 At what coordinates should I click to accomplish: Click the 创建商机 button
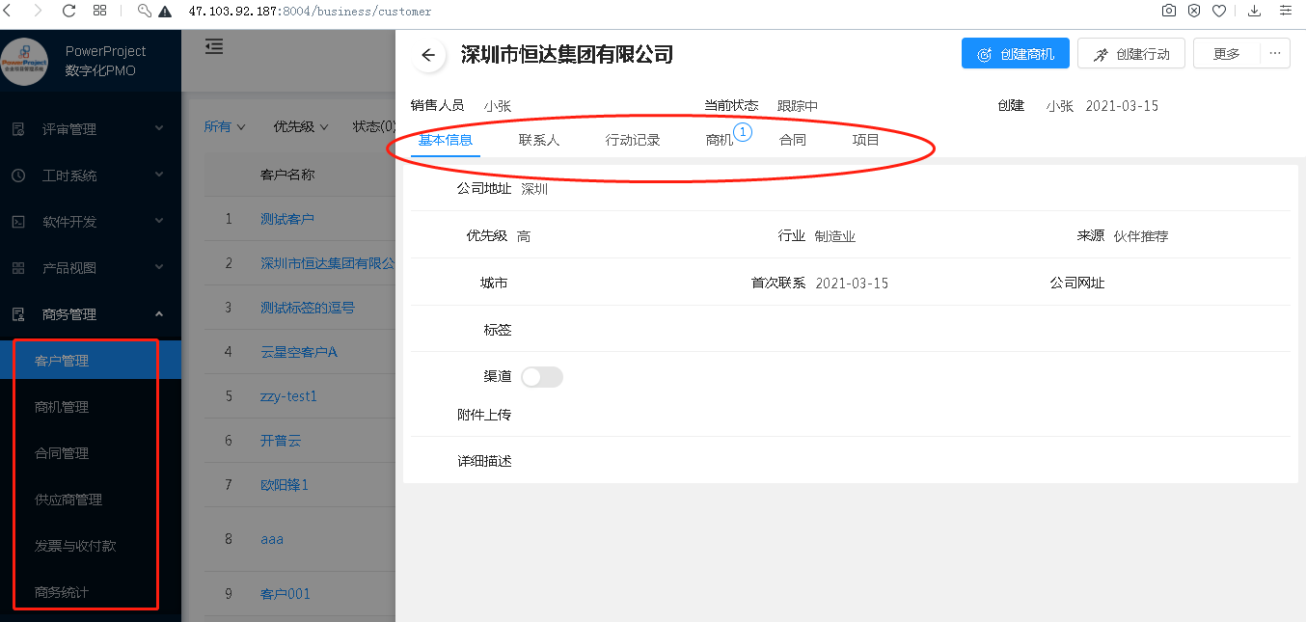[x=1014, y=54]
